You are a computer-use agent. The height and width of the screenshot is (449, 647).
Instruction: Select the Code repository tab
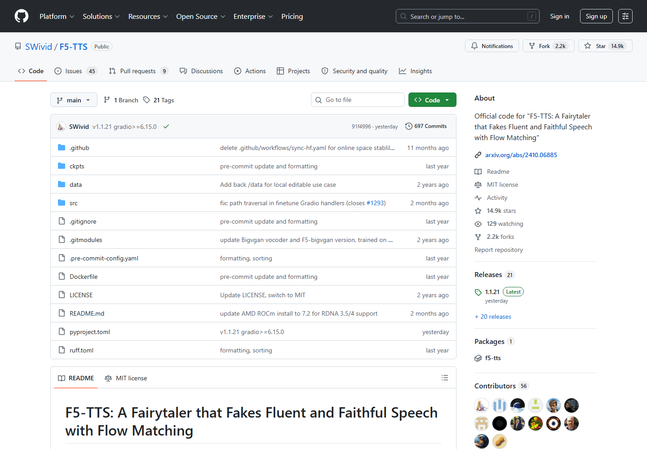[31, 71]
